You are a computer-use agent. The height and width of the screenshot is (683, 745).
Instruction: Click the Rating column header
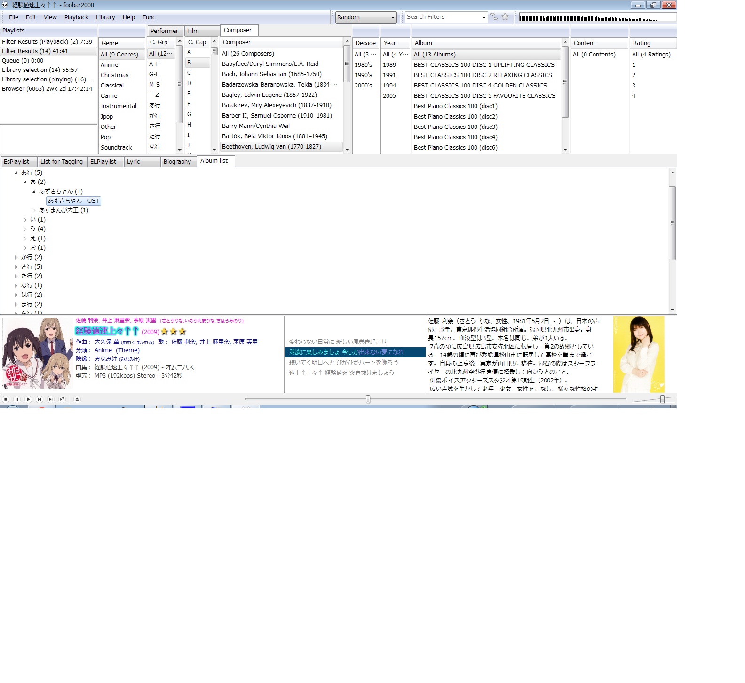(653, 43)
